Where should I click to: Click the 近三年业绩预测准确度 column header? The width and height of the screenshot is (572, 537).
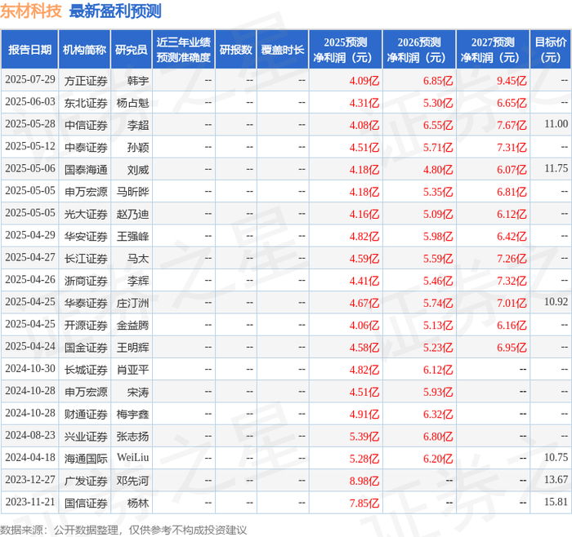184,50
